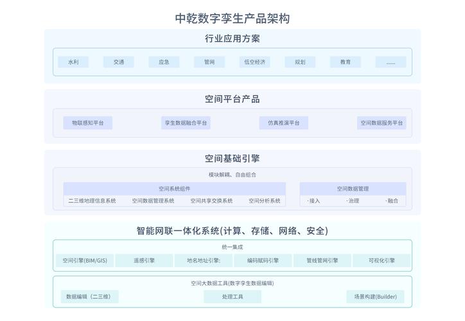Image resolution: width=465 pixels, height=321 pixels.
Task: Select the 物联感知平台 product box
Action: [x=88, y=123]
